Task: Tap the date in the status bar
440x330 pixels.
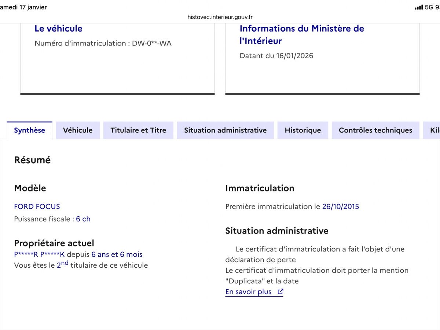Action: tap(23, 7)
